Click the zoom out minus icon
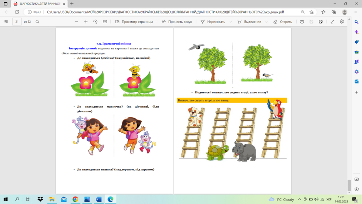The width and height of the screenshot is (362, 204). coord(76,22)
